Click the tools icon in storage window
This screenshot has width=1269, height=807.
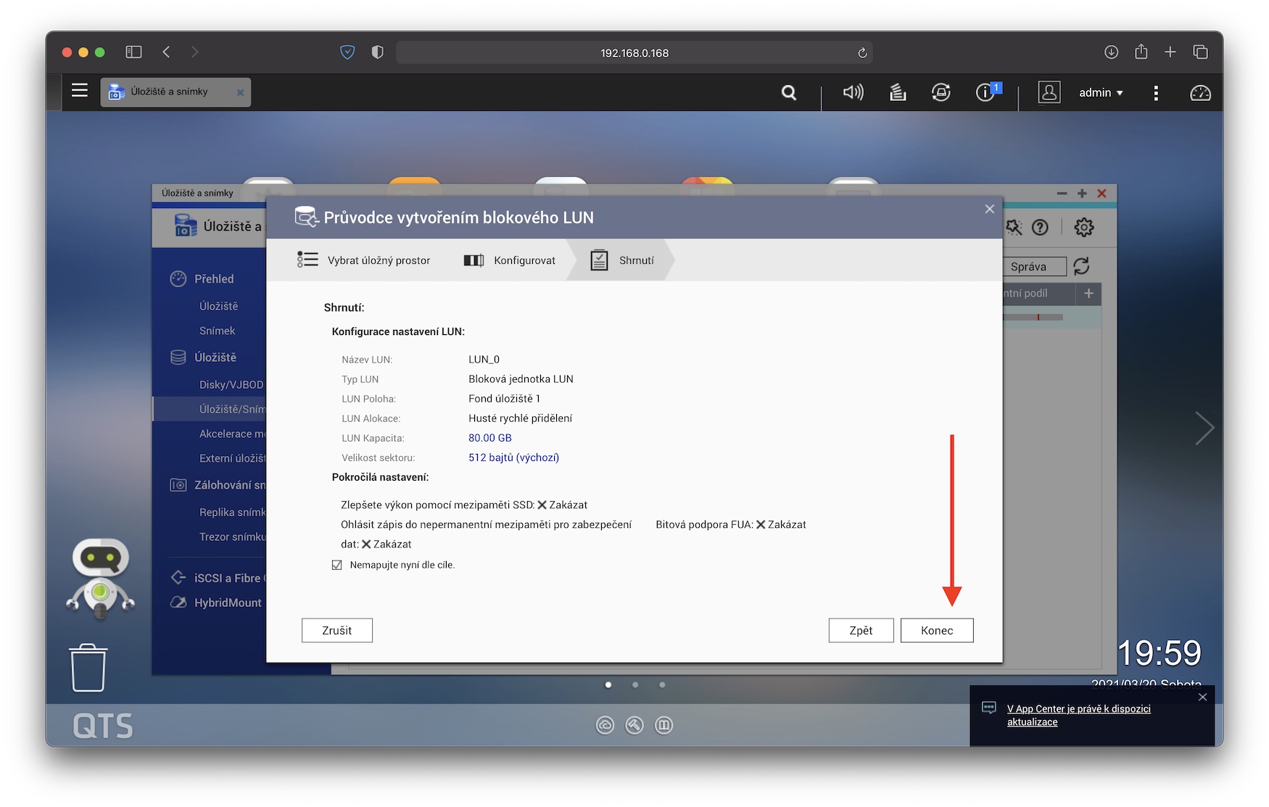click(1014, 227)
